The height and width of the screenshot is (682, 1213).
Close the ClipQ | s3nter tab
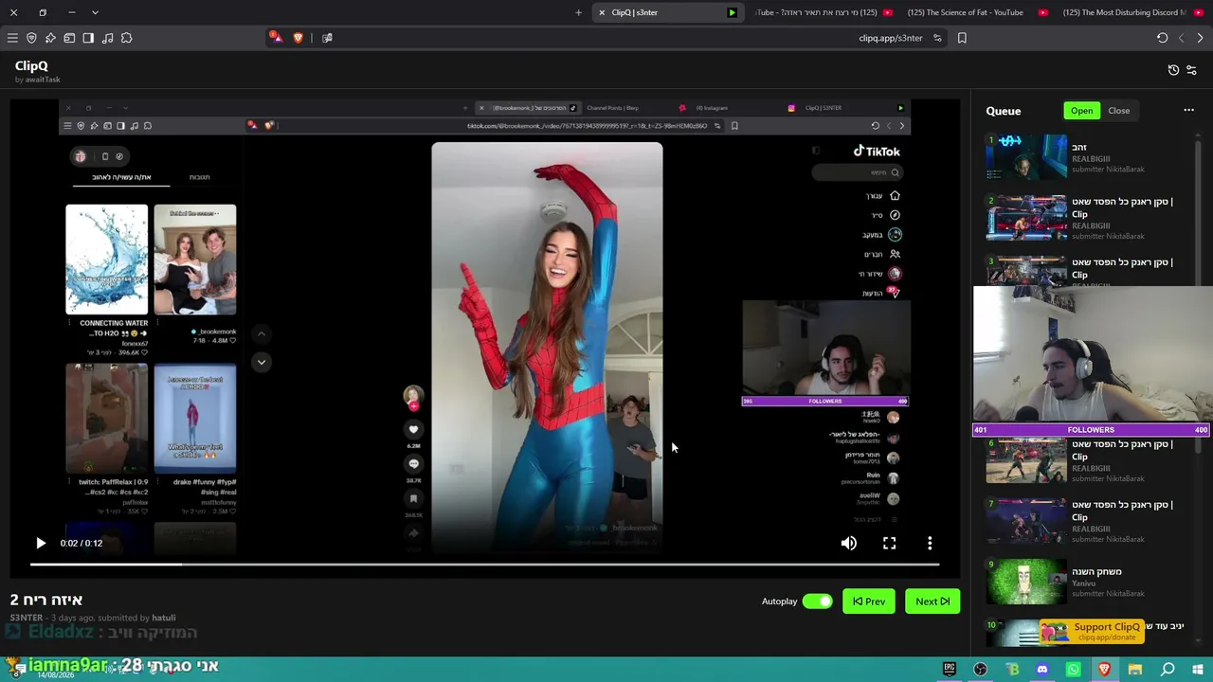602,12
